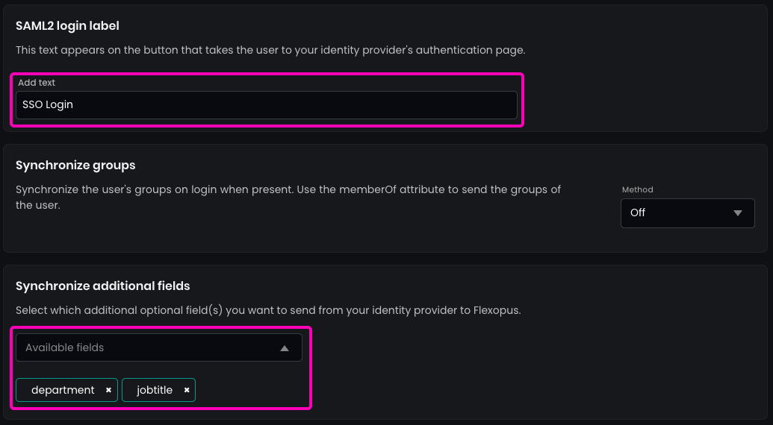
Task: Click the SAML2 button text description
Action: [x=270, y=50]
